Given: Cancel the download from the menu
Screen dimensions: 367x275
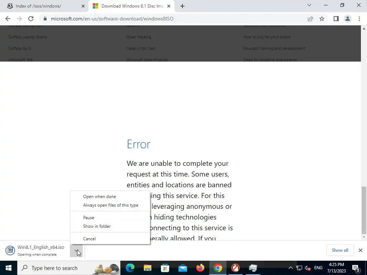Looking at the screenshot, I should coord(89,239).
